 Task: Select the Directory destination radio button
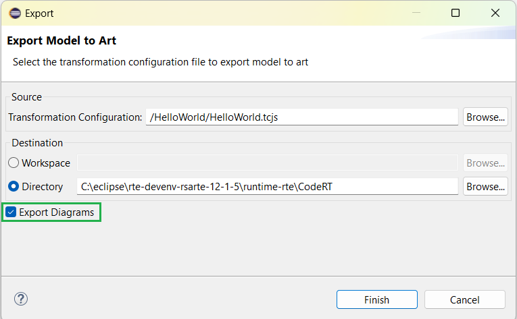(14, 187)
